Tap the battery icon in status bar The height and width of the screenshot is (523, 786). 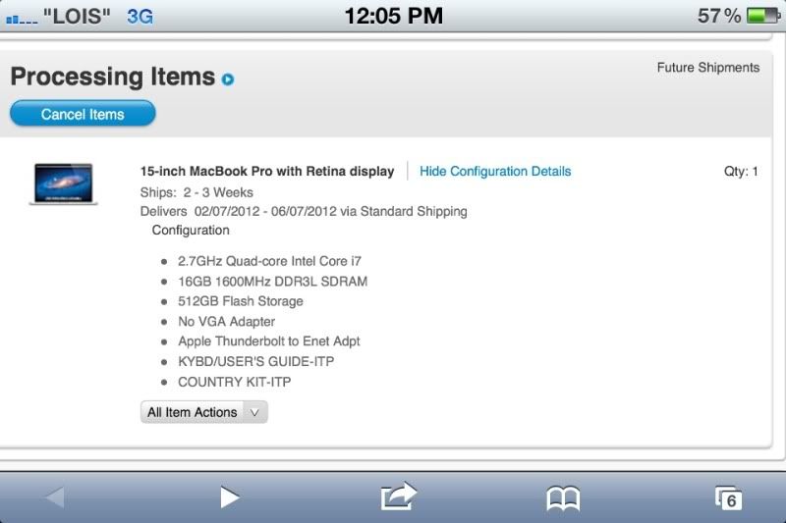coord(761,16)
